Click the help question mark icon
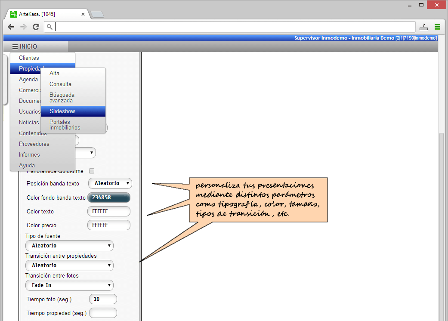The height and width of the screenshot is (321, 448). point(423,27)
